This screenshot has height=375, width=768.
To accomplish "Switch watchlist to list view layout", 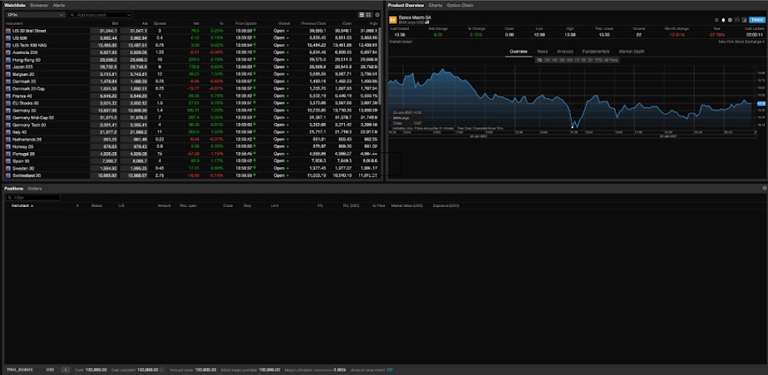I will [x=362, y=15].
